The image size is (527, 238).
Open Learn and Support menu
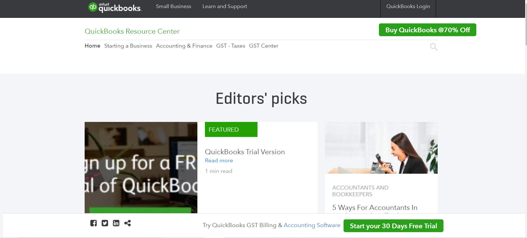point(225,6)
